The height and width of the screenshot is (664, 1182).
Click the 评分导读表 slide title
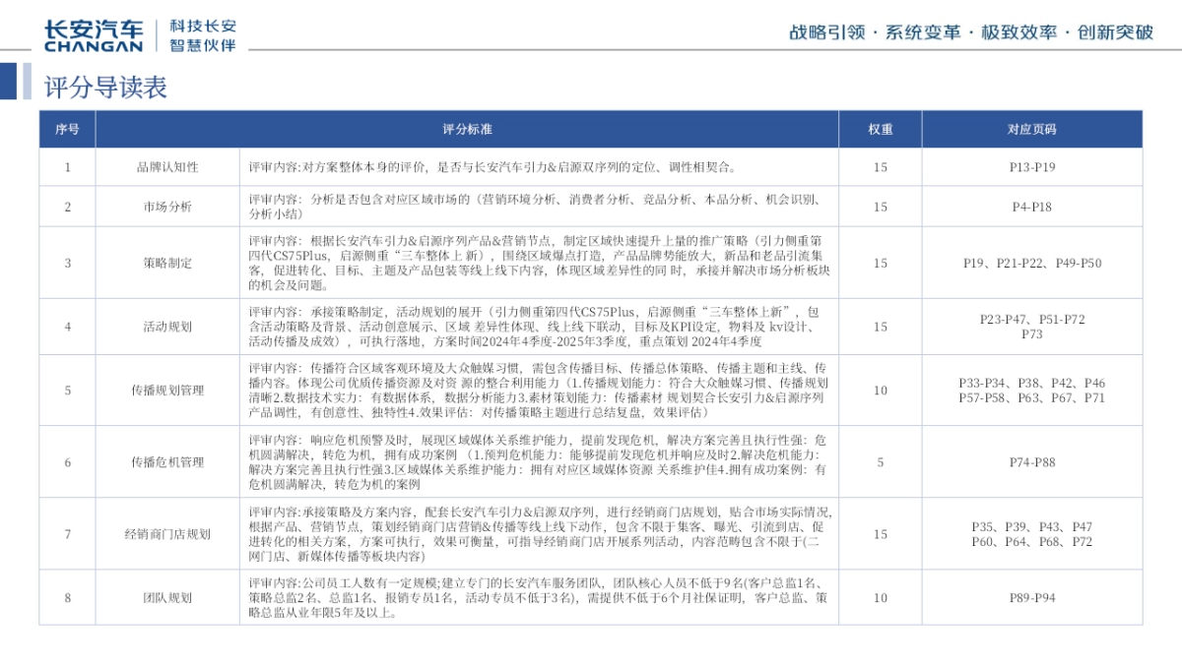pos(103,87)
